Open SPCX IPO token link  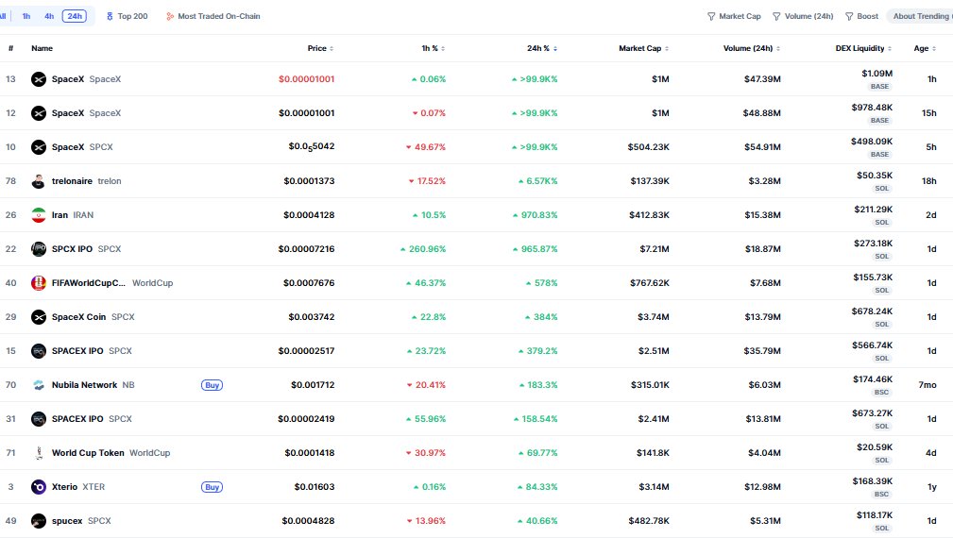pyautogui.click(x=86, y=249)
